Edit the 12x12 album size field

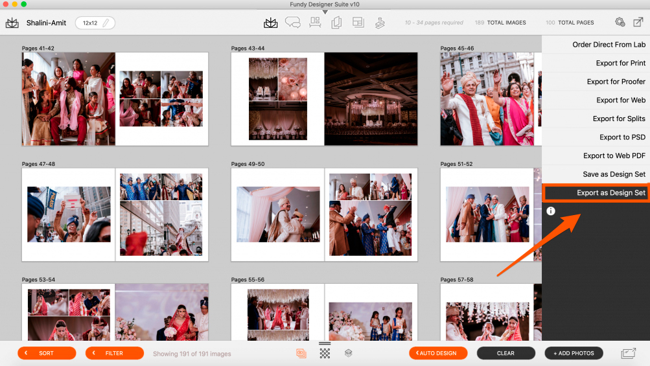95,23
